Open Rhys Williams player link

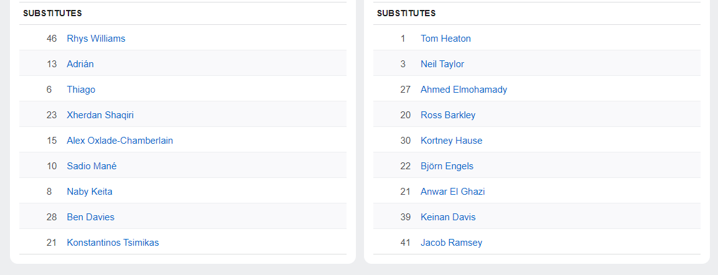[x=96, y=39]
